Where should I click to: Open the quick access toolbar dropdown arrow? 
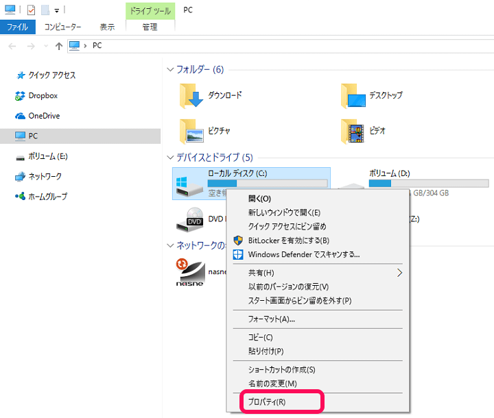coord(57,11)
